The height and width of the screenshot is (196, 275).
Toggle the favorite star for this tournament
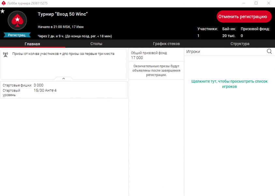pyautogui.click(x=3, y=11)
